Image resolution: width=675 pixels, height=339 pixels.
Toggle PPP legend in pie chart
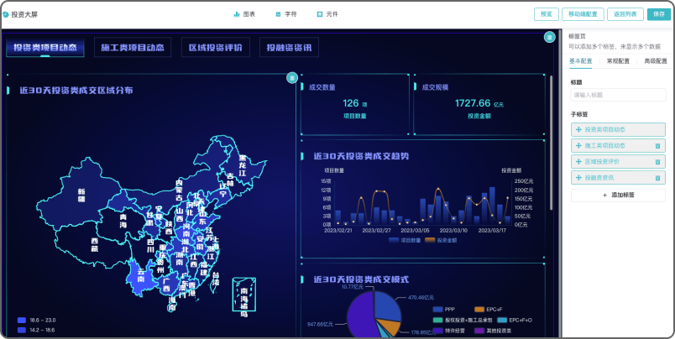pos(444,310)
